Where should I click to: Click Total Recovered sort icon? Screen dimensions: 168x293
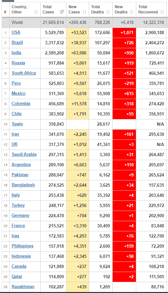(x=162, y=12)
